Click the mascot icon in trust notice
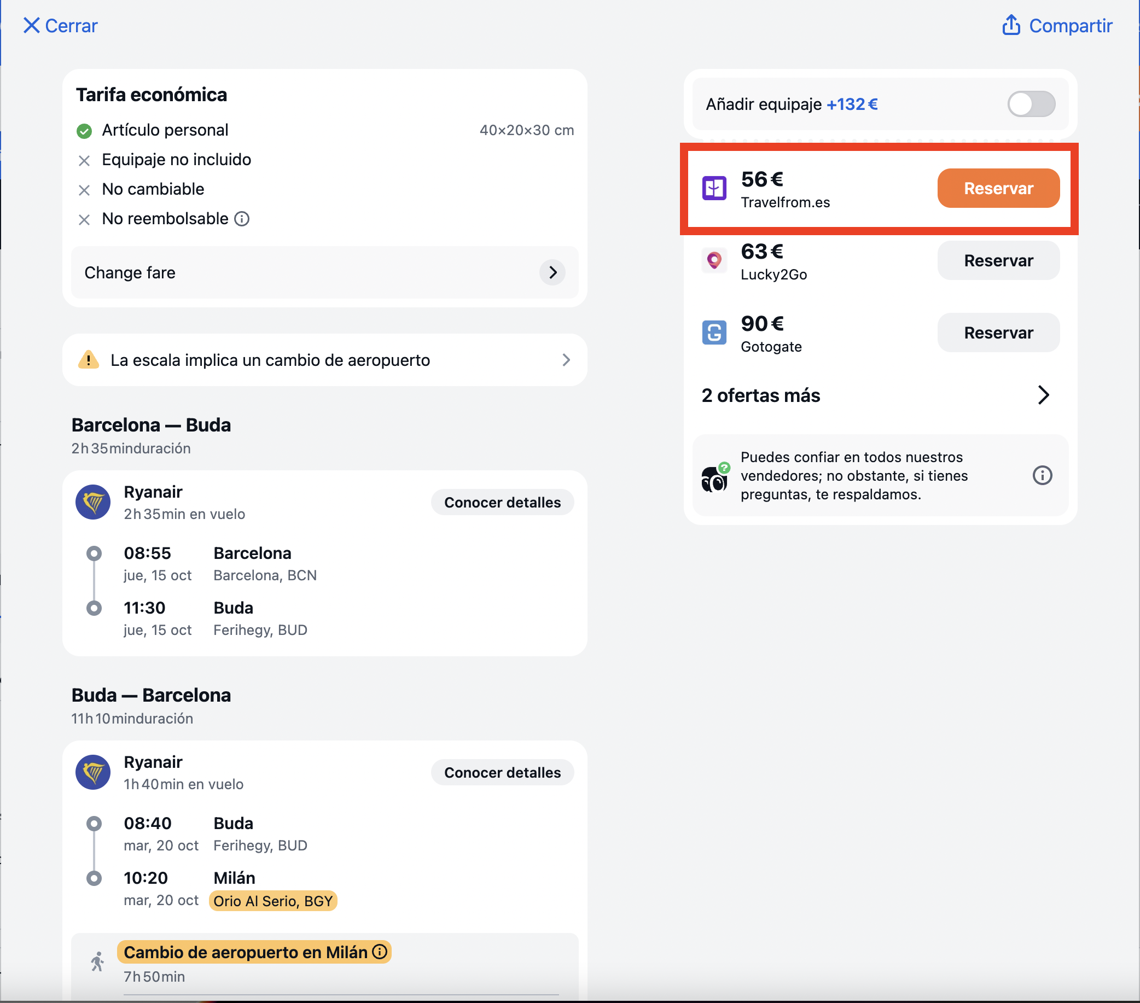Screen dimensions: 1140x1003 (x=714, y=477)
